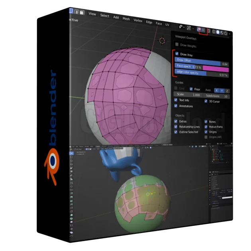Click the Viewport Overlays panel title
This screenshot has width=251, height=251.
(186, 37)
